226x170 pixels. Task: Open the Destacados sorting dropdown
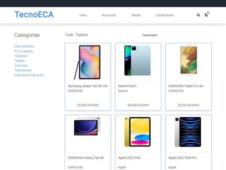(x=176, y=35)
